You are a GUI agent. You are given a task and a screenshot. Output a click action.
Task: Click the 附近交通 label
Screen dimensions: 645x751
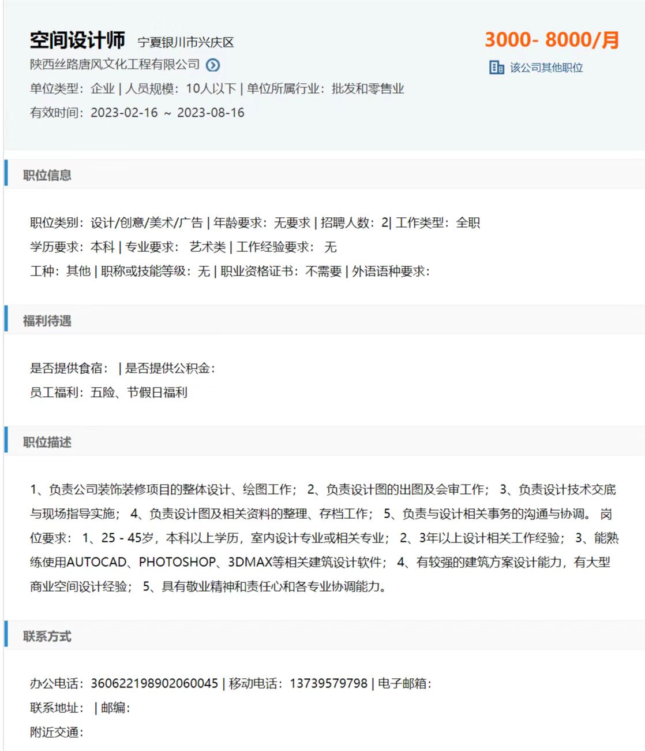coord(56,732)
